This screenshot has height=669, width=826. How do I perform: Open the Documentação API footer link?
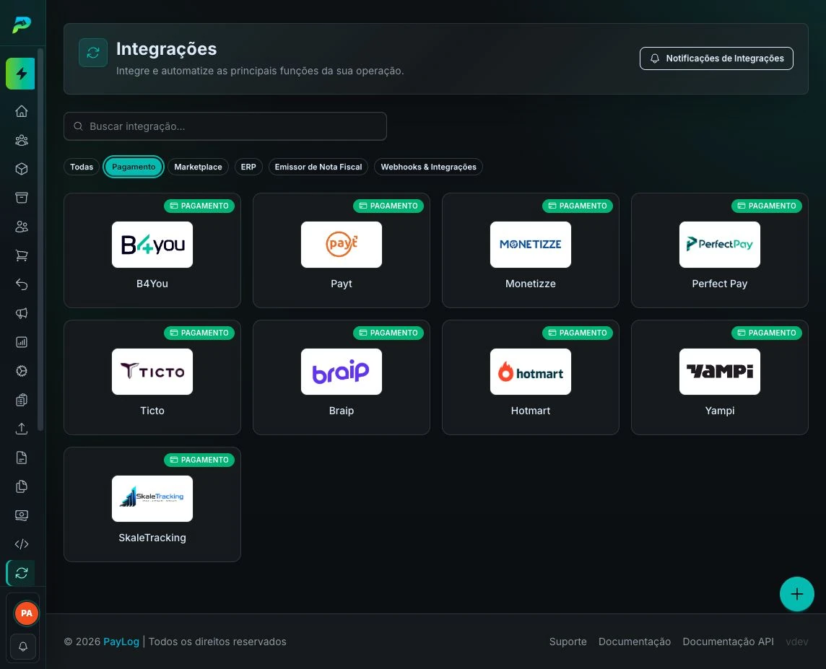(x=728, y=642)
